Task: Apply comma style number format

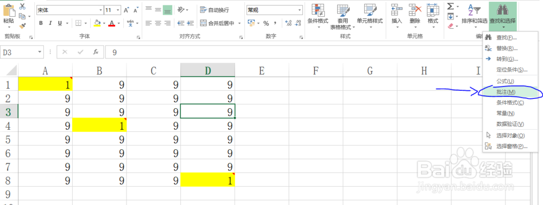Action: tap(275, 23)
